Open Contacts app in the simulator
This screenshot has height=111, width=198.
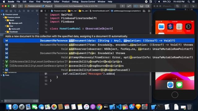[x=179, y=27]
